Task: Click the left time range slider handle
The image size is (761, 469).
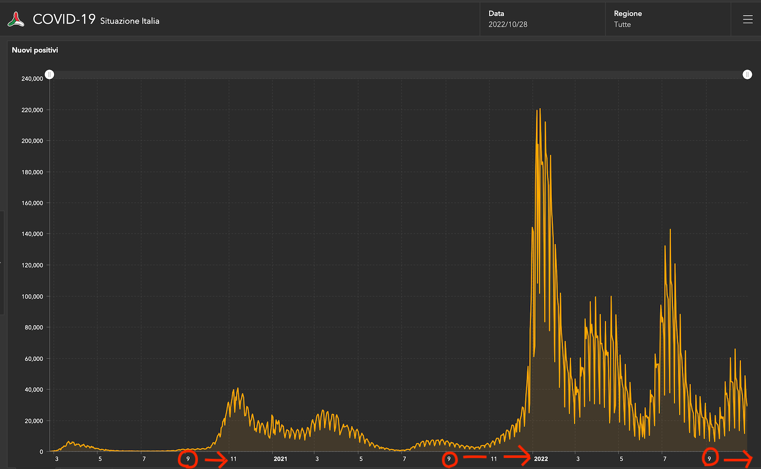Action: 49,75
